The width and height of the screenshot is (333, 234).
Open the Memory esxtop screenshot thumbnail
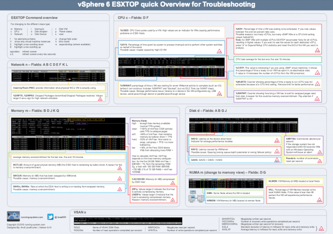68,134
